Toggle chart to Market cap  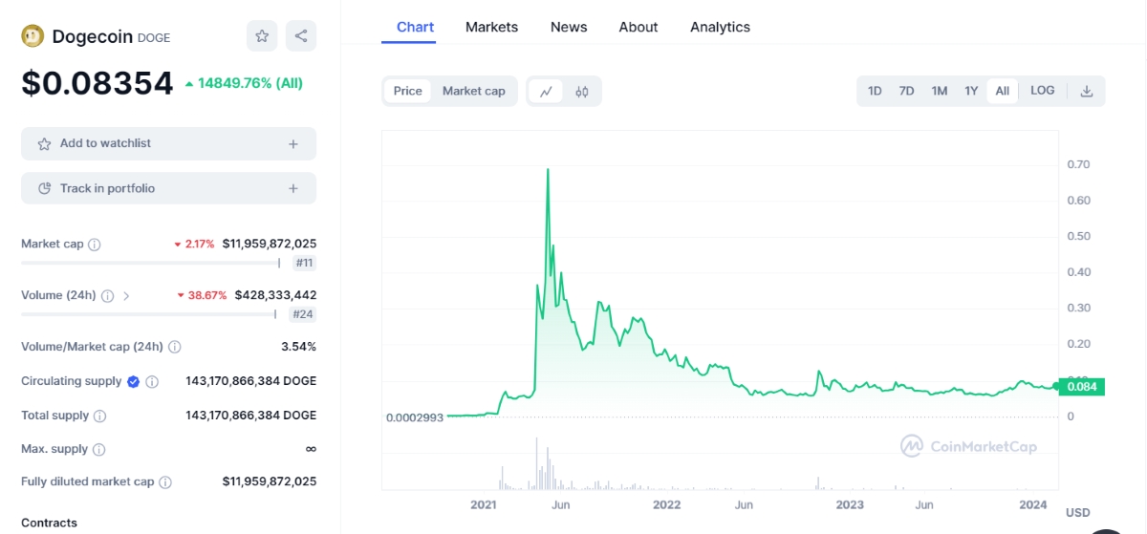click(473, 91)
